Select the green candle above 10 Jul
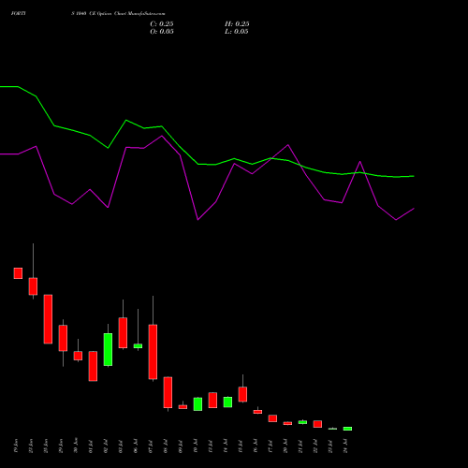This screenshot has width=468, height=468. point(197,404)
